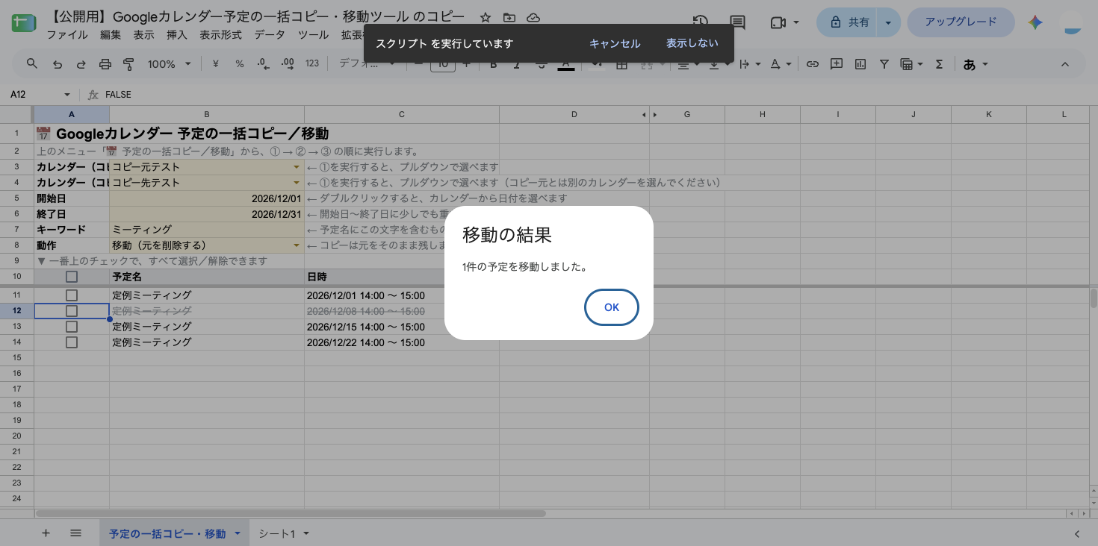Decrease decimal places
The width and height of the screenshot is (1098, 546).
[x=263, y=64]
